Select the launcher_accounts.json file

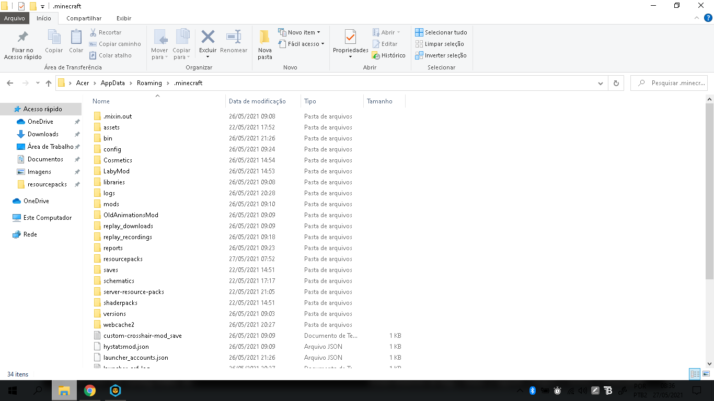pos(135,358)
